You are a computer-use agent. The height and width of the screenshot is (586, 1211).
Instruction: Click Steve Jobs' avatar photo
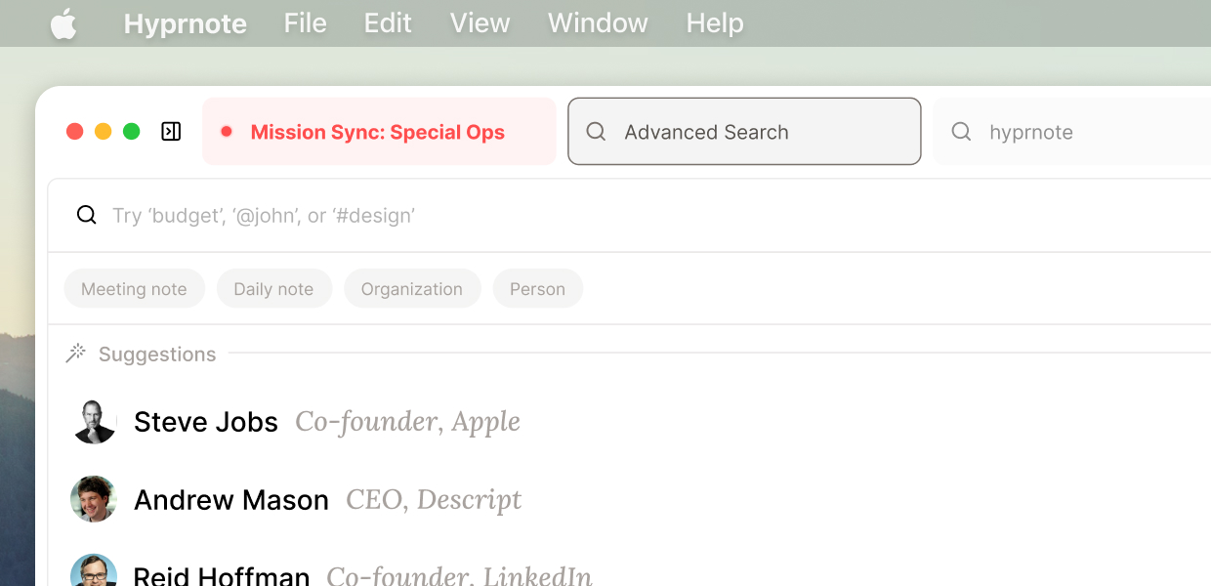(x=93, y=421)
